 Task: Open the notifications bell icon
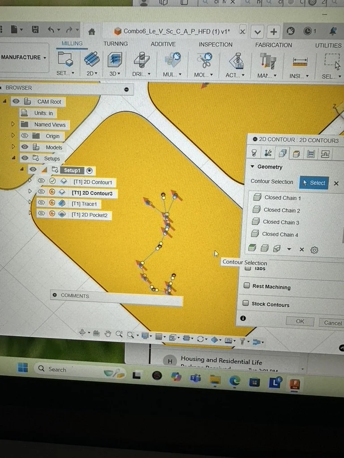333,31
